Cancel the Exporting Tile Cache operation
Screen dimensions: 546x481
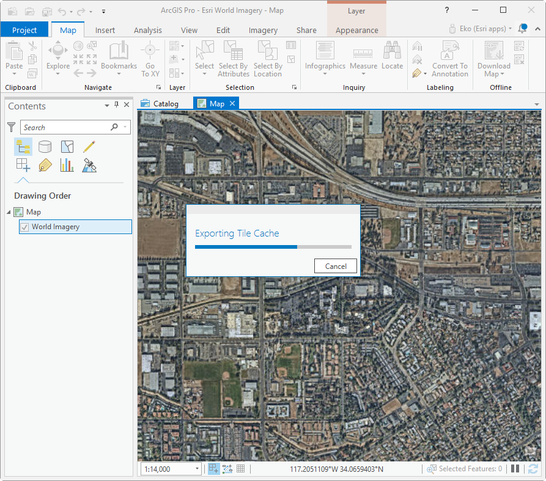coord(335,266)
